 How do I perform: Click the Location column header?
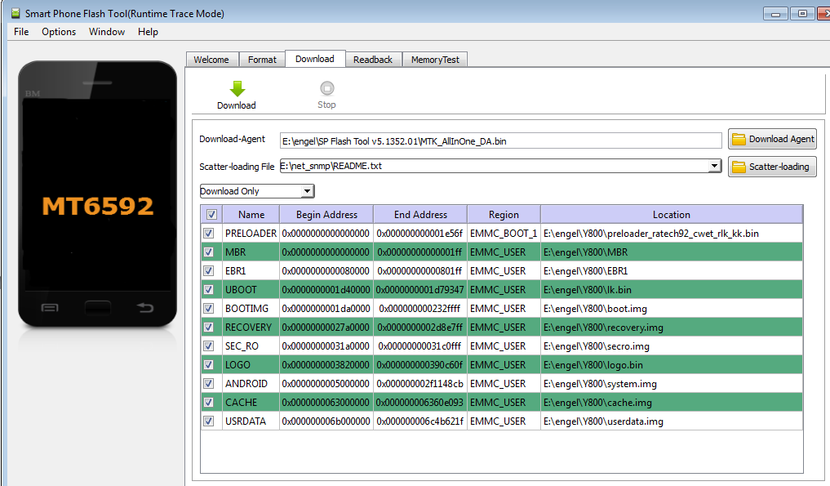pos(671,215)
